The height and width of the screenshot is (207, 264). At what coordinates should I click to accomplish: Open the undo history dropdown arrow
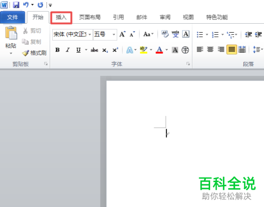point(32,5)
